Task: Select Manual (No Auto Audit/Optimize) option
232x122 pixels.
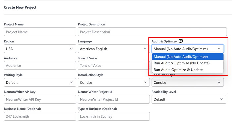Action: click(x=188, y=57)
